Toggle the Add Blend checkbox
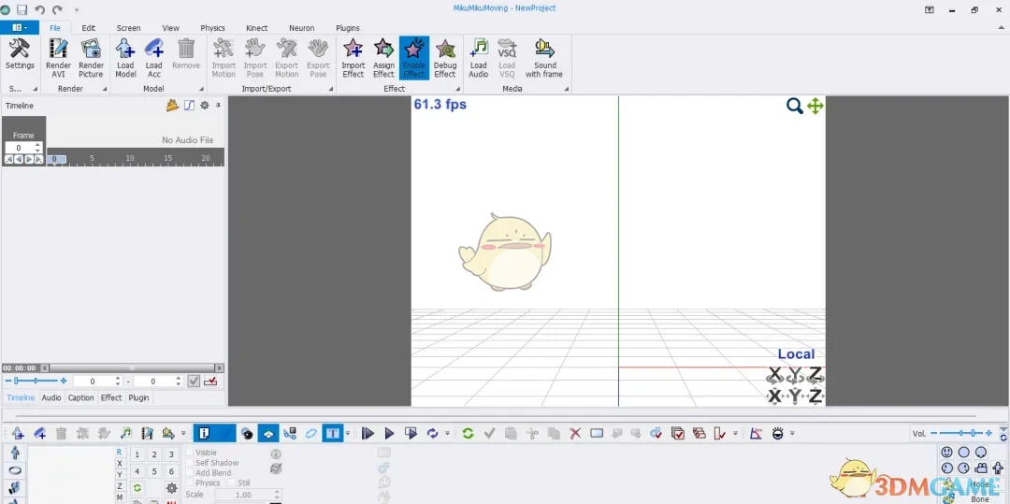The height and width of the screenshot is (504, 1010). click(189, 472)
